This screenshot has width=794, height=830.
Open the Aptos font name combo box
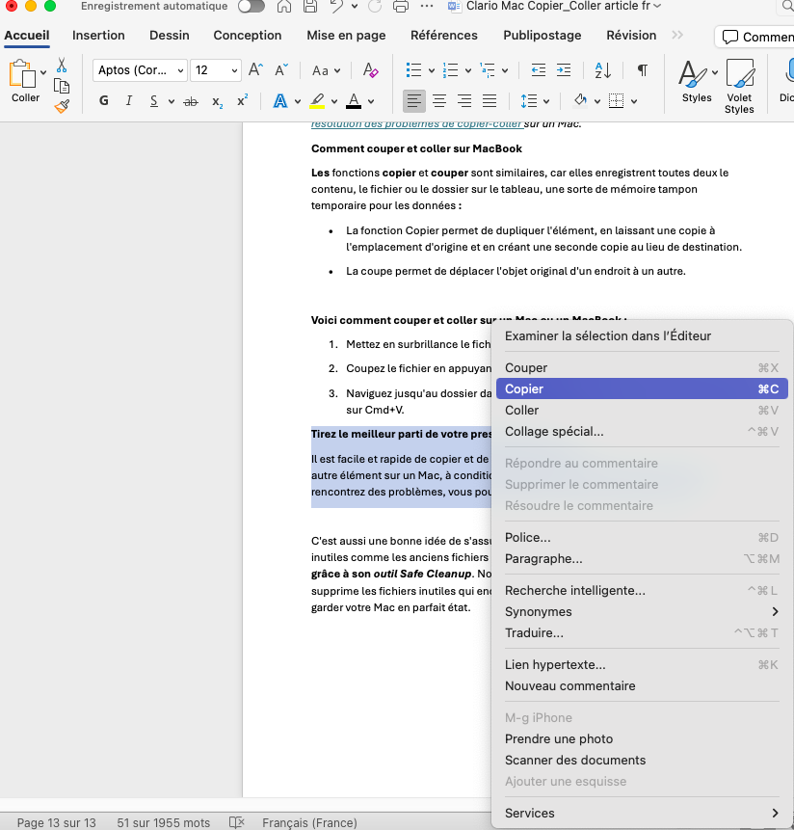click(x=140, y=70)
